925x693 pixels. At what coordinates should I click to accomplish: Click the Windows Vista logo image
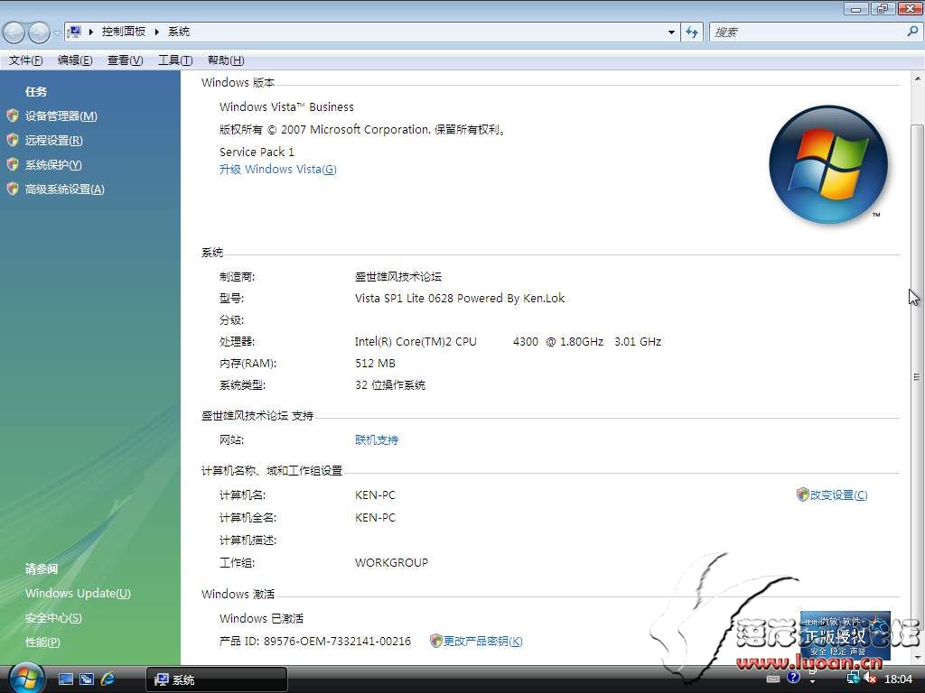tap(828, 164)
